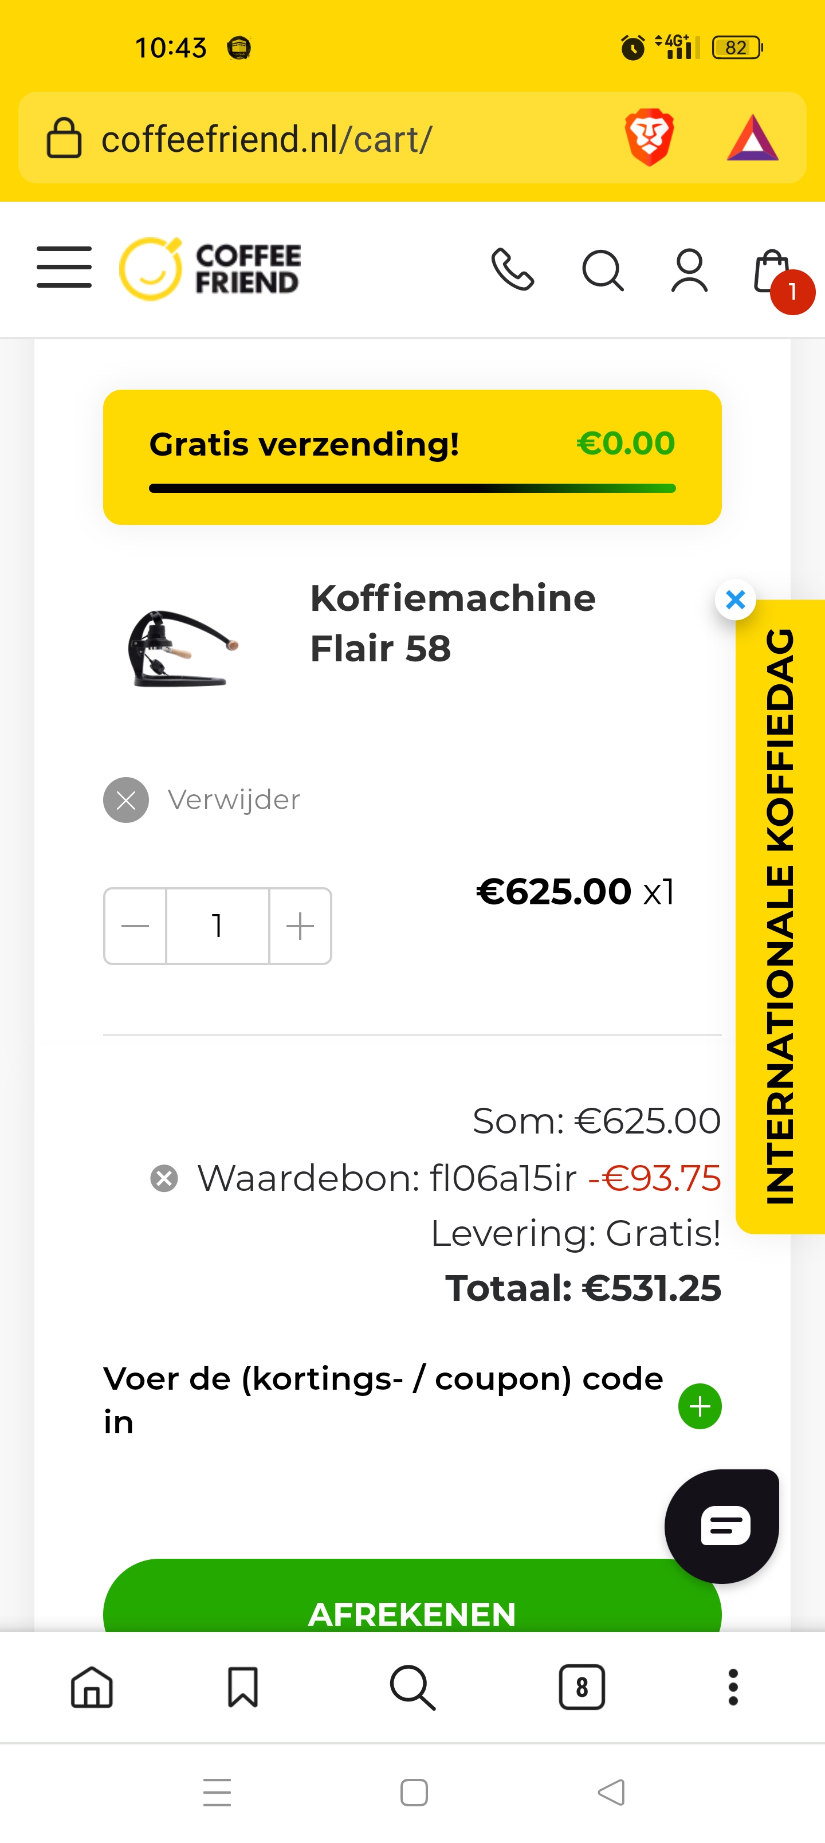
Task: Open site search magnifier in header
Action: 603,270
